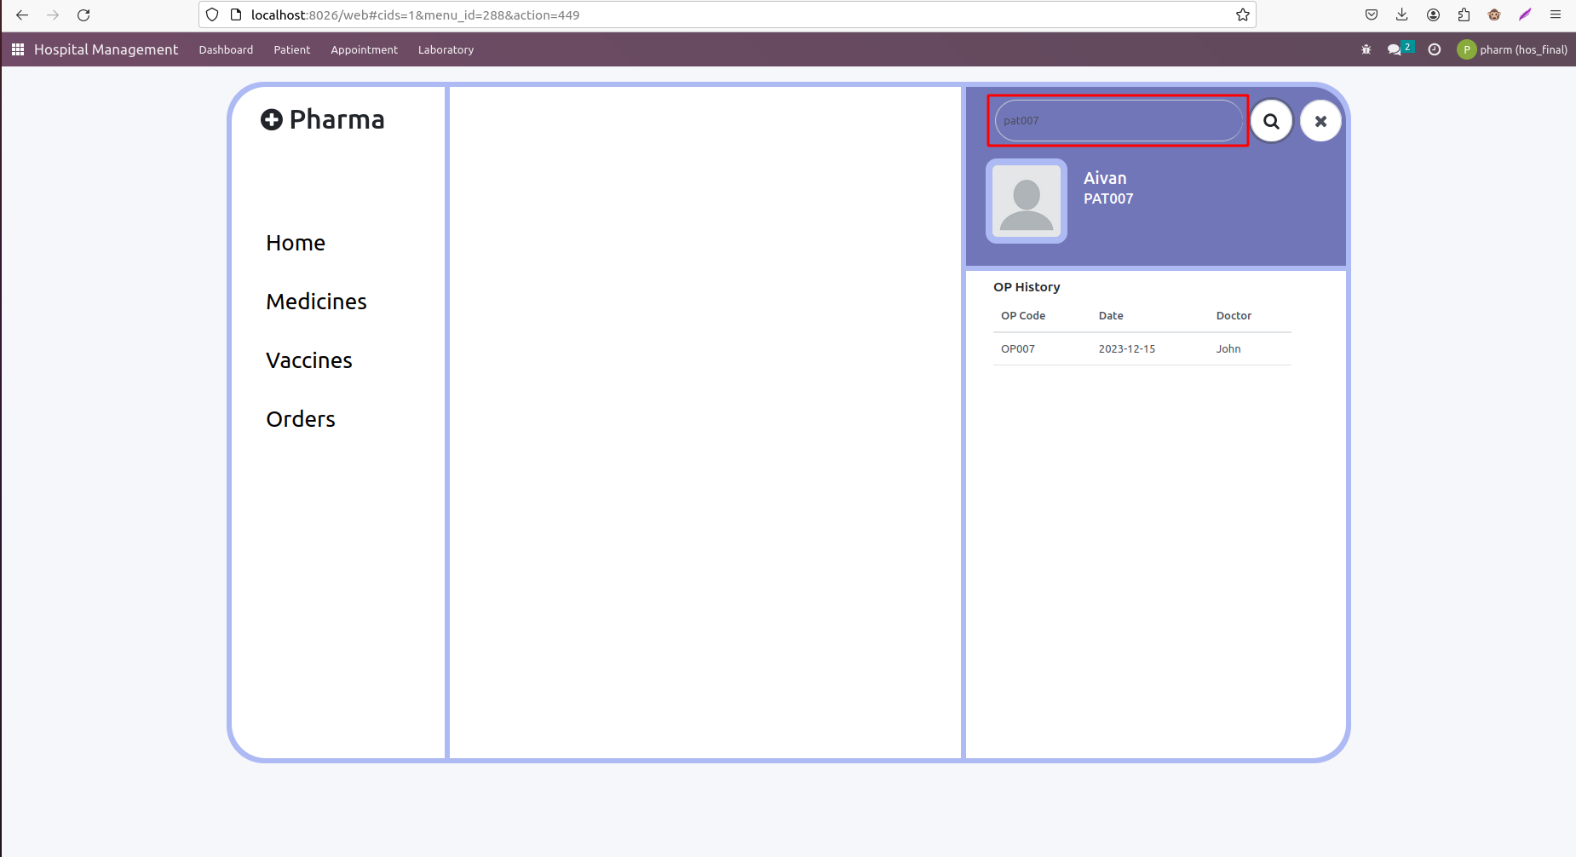Go to Home in Pharma sidebar

tap(296, 243)
